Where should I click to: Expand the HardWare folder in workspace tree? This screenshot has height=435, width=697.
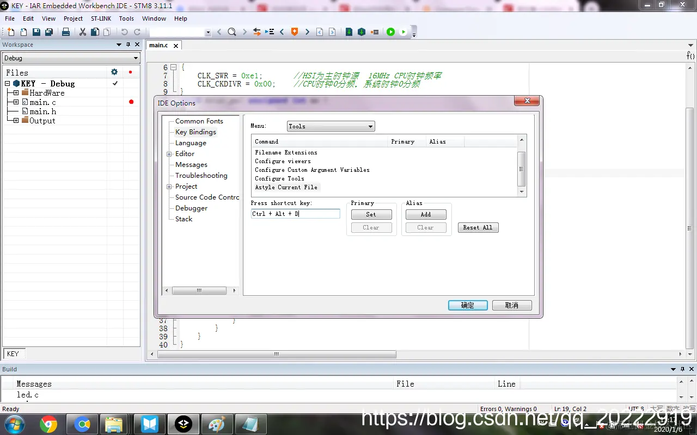16,93
